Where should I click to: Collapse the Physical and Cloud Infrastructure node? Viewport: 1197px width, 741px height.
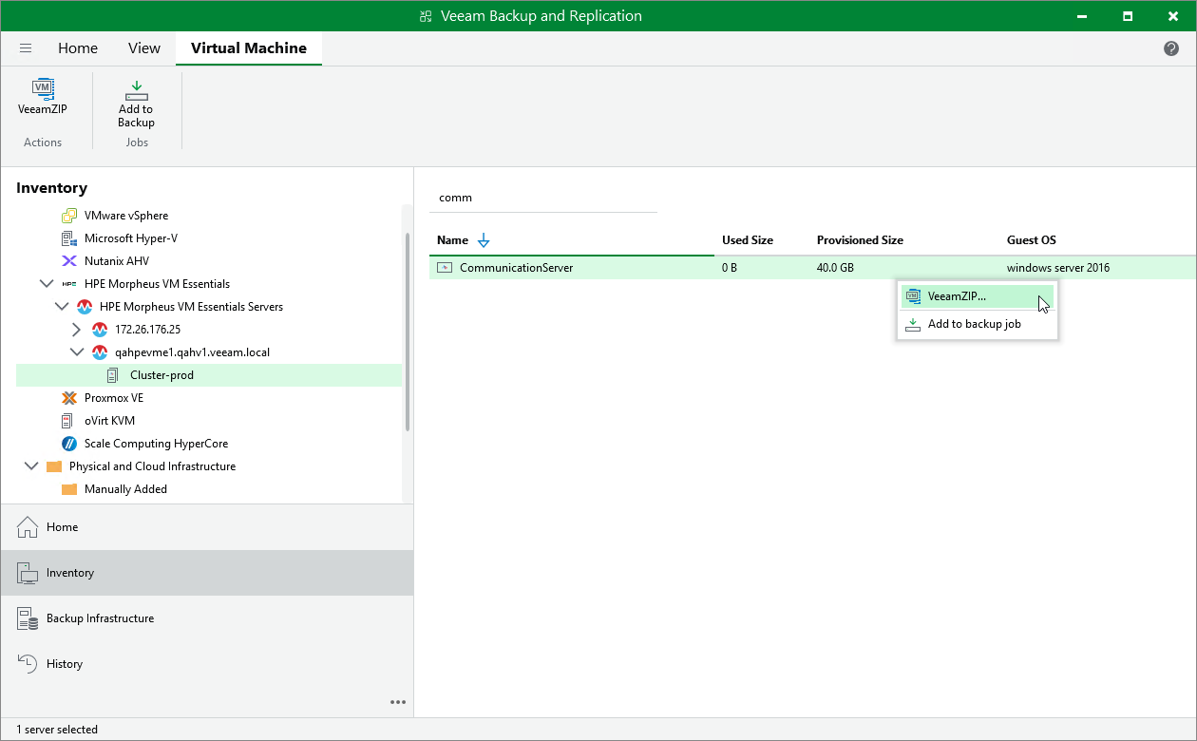pyautogui.click(x=31, y=465)
